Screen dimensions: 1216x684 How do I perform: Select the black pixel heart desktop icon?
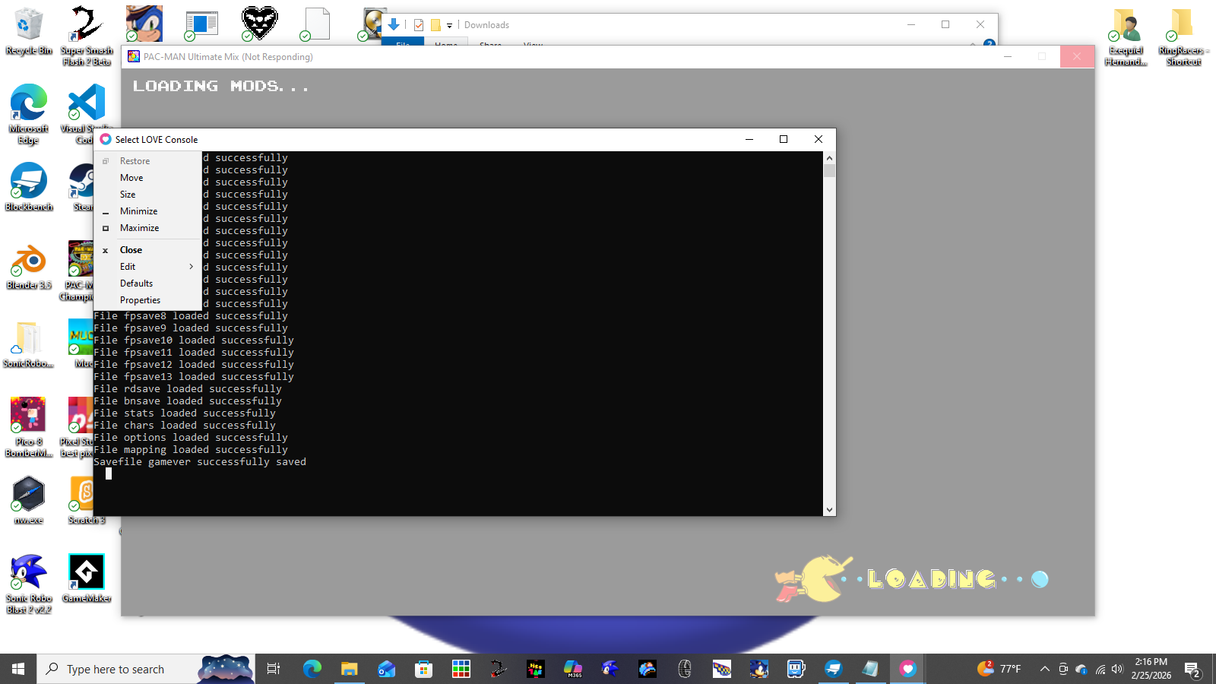point(259,24)
